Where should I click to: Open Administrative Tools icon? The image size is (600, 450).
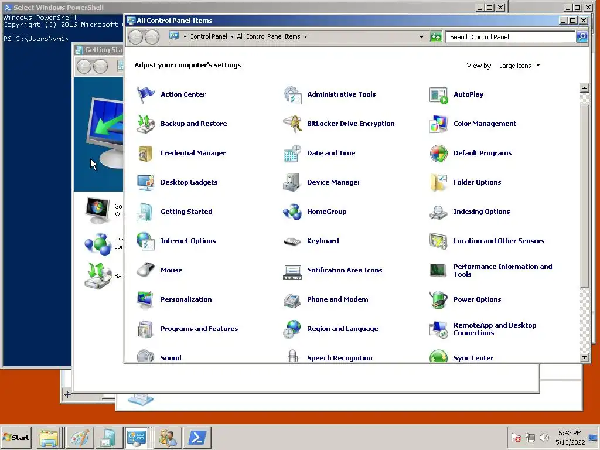pyautogui.click(x=292, y=94)
